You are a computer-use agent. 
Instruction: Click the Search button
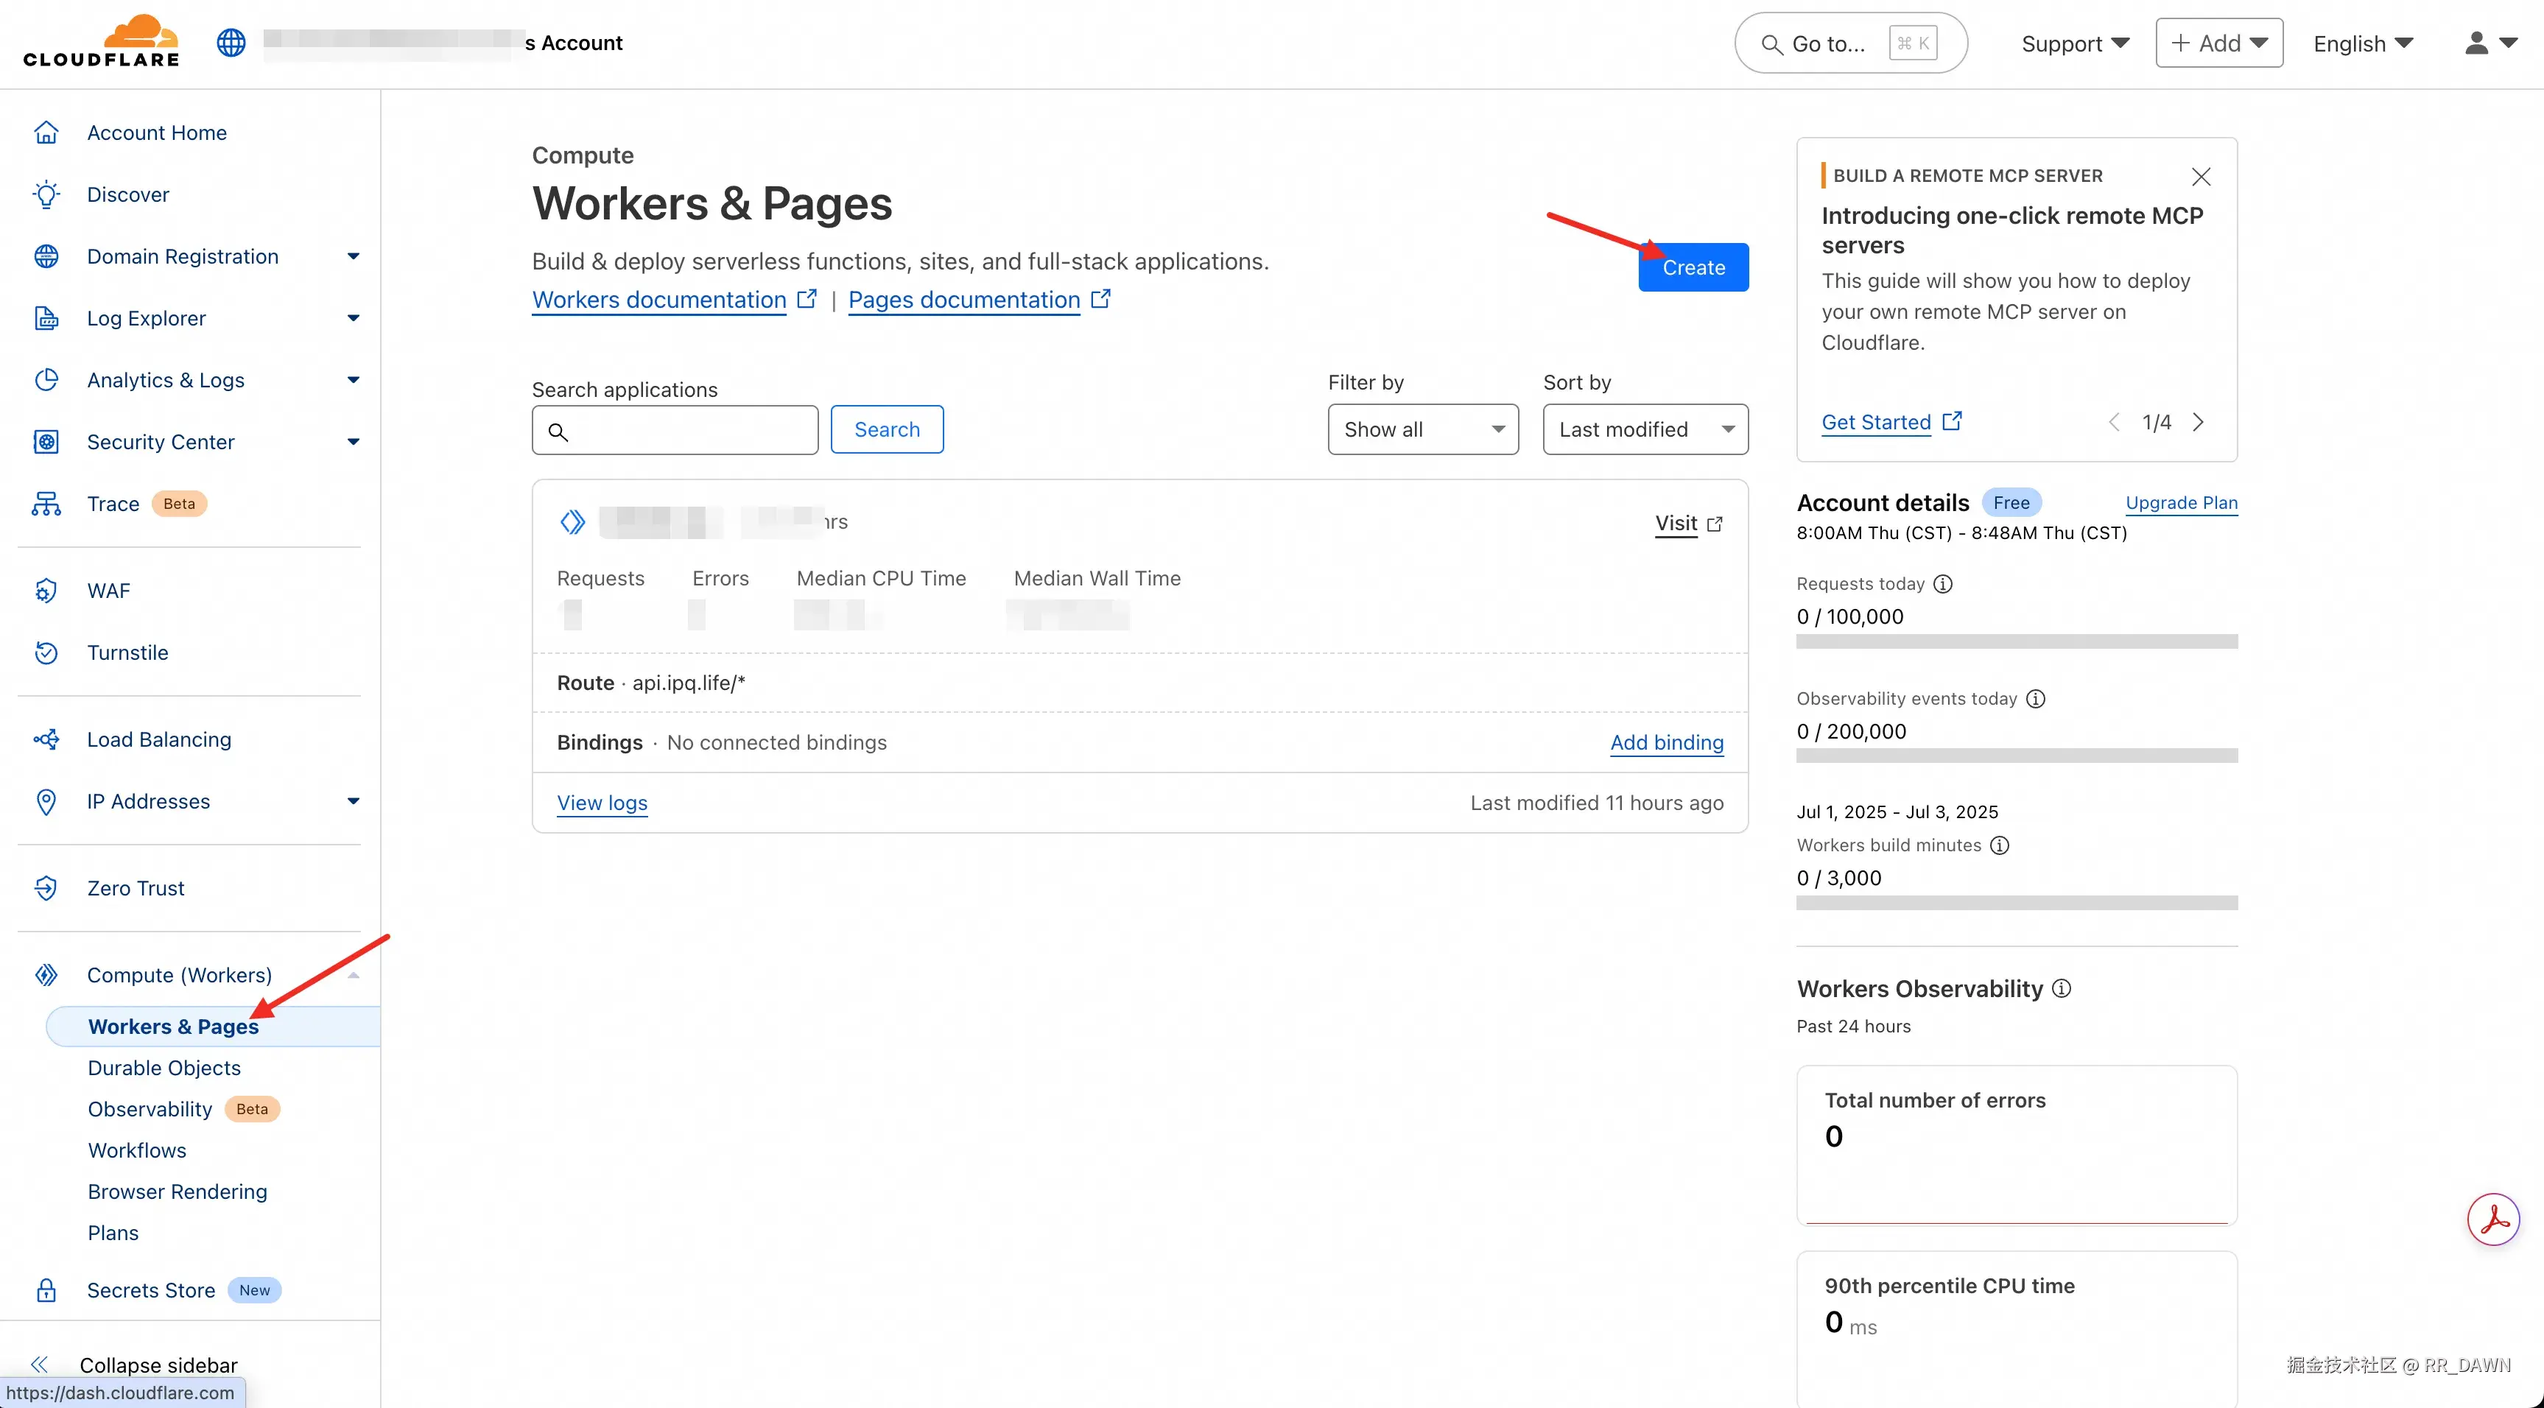887,429
